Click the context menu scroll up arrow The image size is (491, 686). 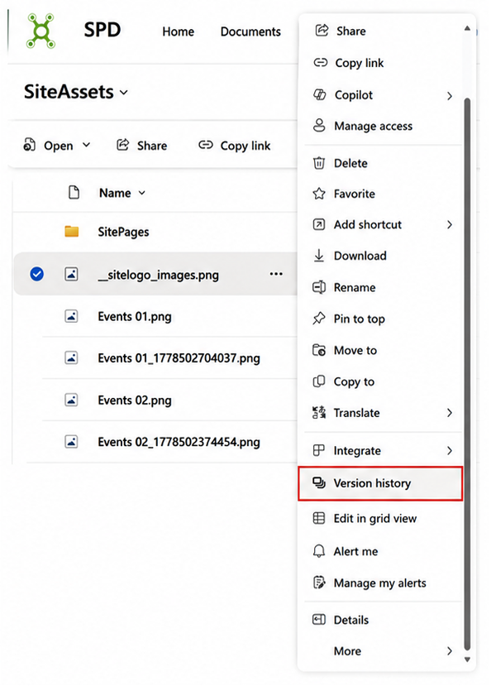tap(467, 28)
